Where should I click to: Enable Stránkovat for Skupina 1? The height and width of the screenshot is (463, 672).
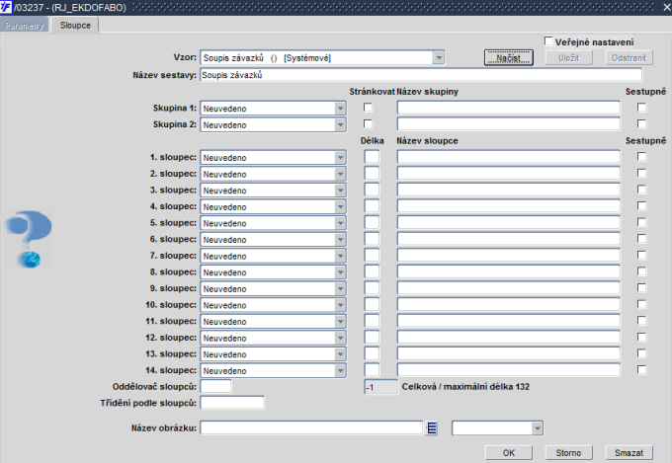pyautogui.click(x=368, y=108)
